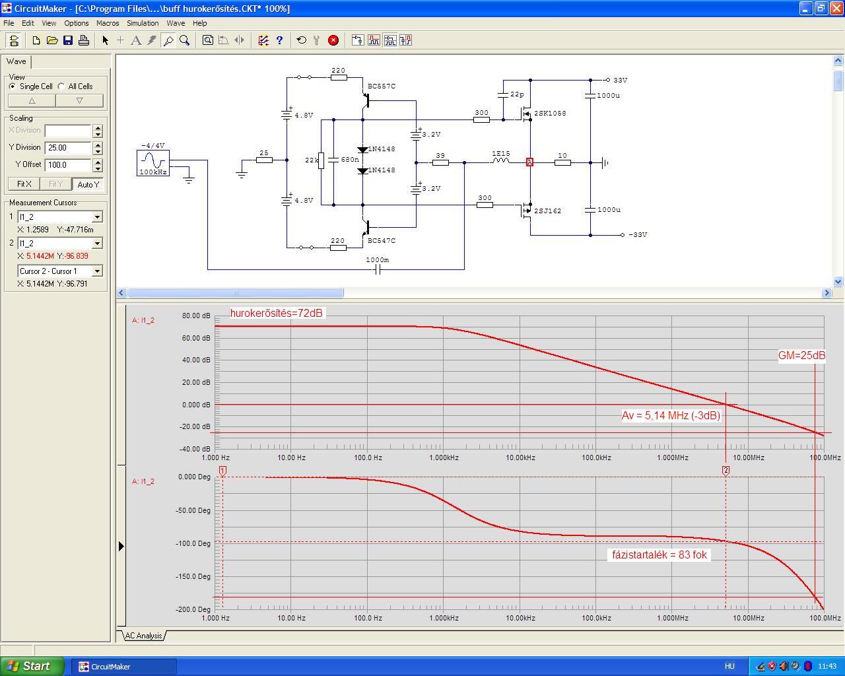
Task: Click the schematic scroll right arrow
Action: pos(827,292)
